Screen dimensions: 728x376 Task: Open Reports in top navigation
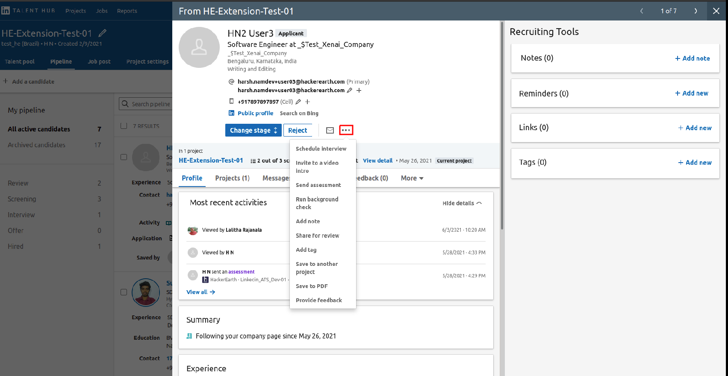coord(127,11)
